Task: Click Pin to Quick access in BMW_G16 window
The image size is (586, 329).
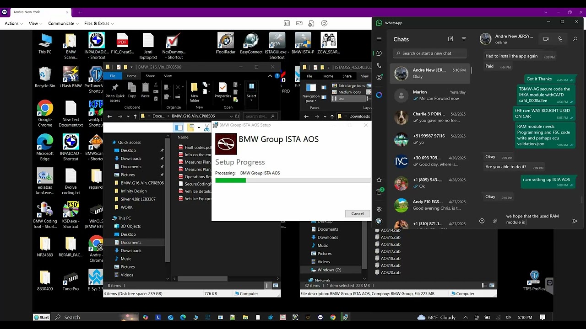Action: 115,93
